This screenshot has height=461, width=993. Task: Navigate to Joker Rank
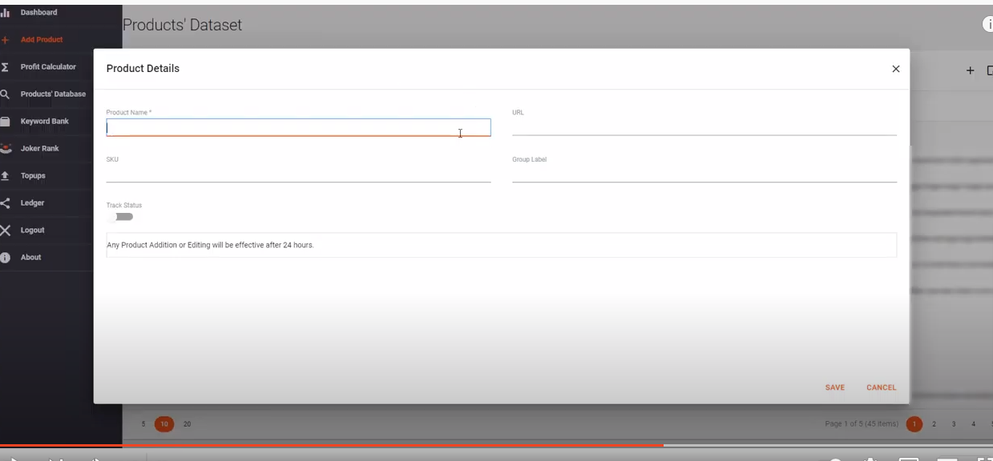[40, 149]
